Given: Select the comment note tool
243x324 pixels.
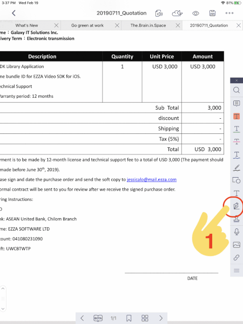Looking at the screenshot, I should coord(237,103).
